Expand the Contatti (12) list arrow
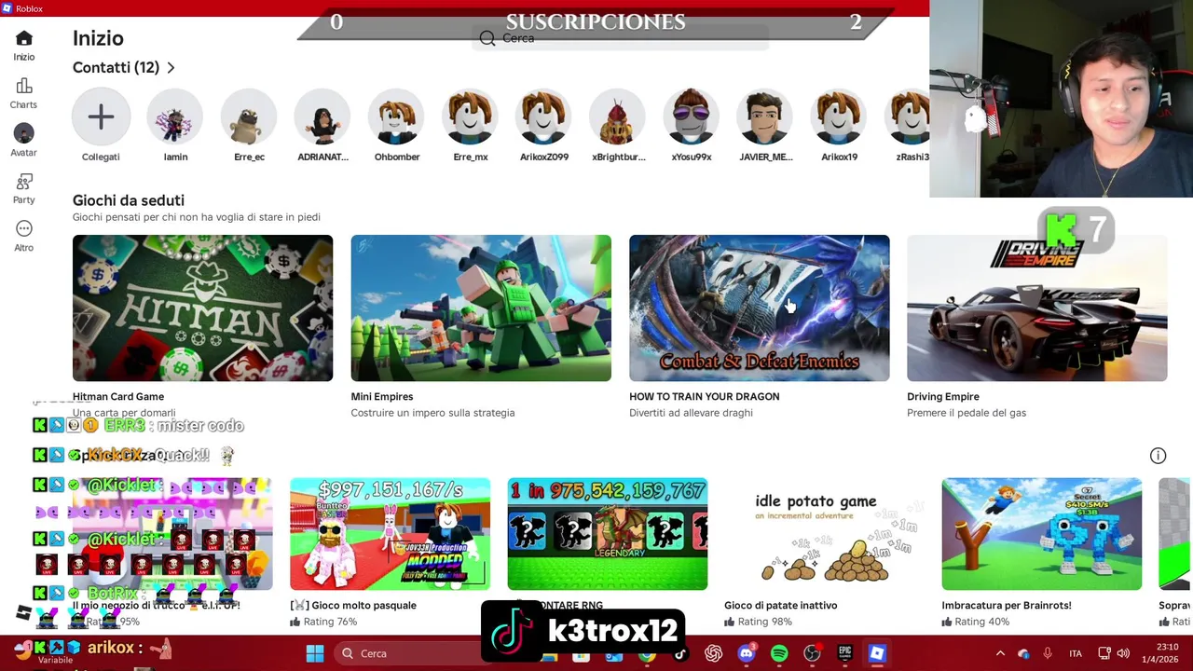Viewport: 1193px width, 671px height. 171,68
